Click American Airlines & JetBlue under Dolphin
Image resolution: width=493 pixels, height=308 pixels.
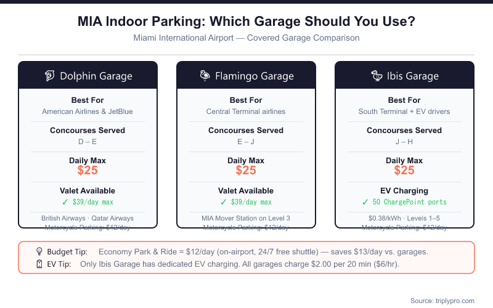88,111
